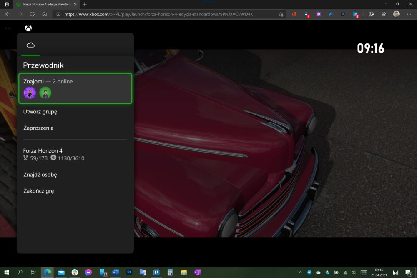Select Zakończ grę to quit game

click(38, 191)
